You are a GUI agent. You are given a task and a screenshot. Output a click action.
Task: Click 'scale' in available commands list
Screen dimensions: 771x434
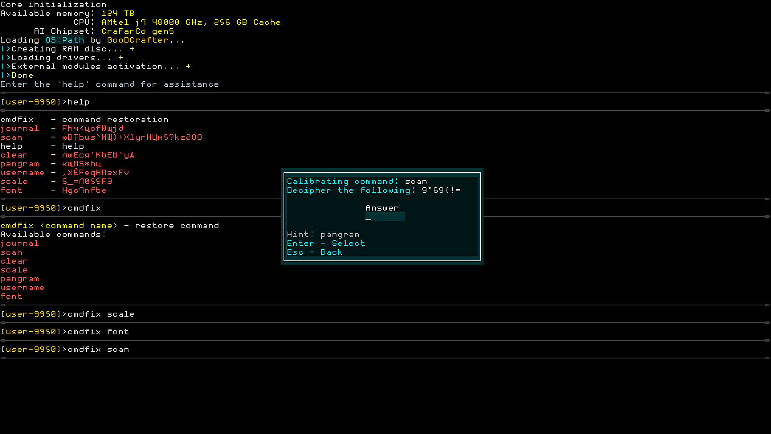(14, 270)
